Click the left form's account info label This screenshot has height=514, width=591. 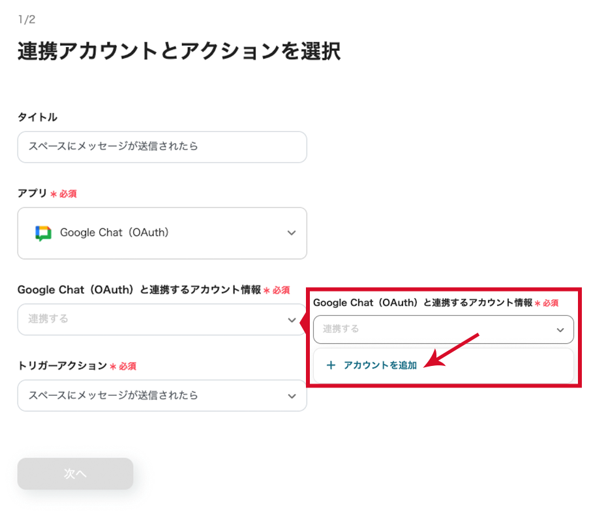pos(139,290)
